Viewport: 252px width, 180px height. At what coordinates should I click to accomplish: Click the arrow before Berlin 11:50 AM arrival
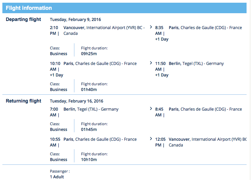point(151,63)
